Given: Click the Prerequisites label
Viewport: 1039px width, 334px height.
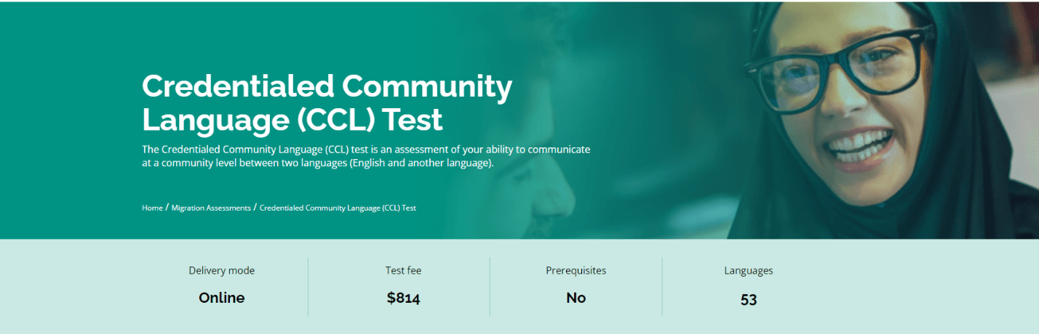Looking at the screenshot, I should tap(576, 271).
